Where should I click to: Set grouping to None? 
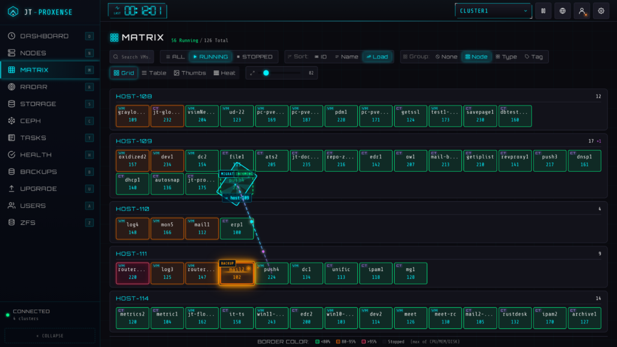click(446, 57)
